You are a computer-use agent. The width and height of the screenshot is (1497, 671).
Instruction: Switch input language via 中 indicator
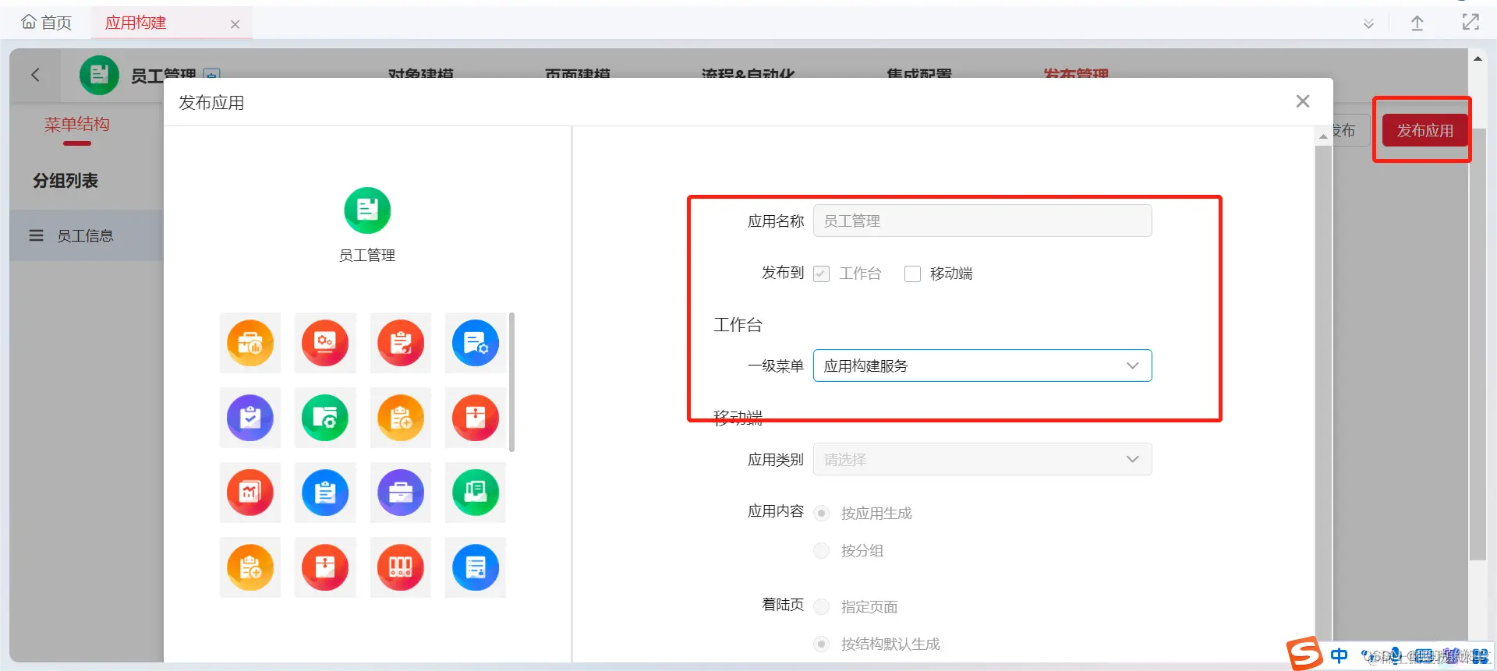pos(1339,655)
